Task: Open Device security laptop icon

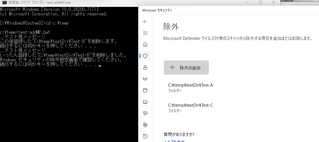Action: tap(145, 102)
